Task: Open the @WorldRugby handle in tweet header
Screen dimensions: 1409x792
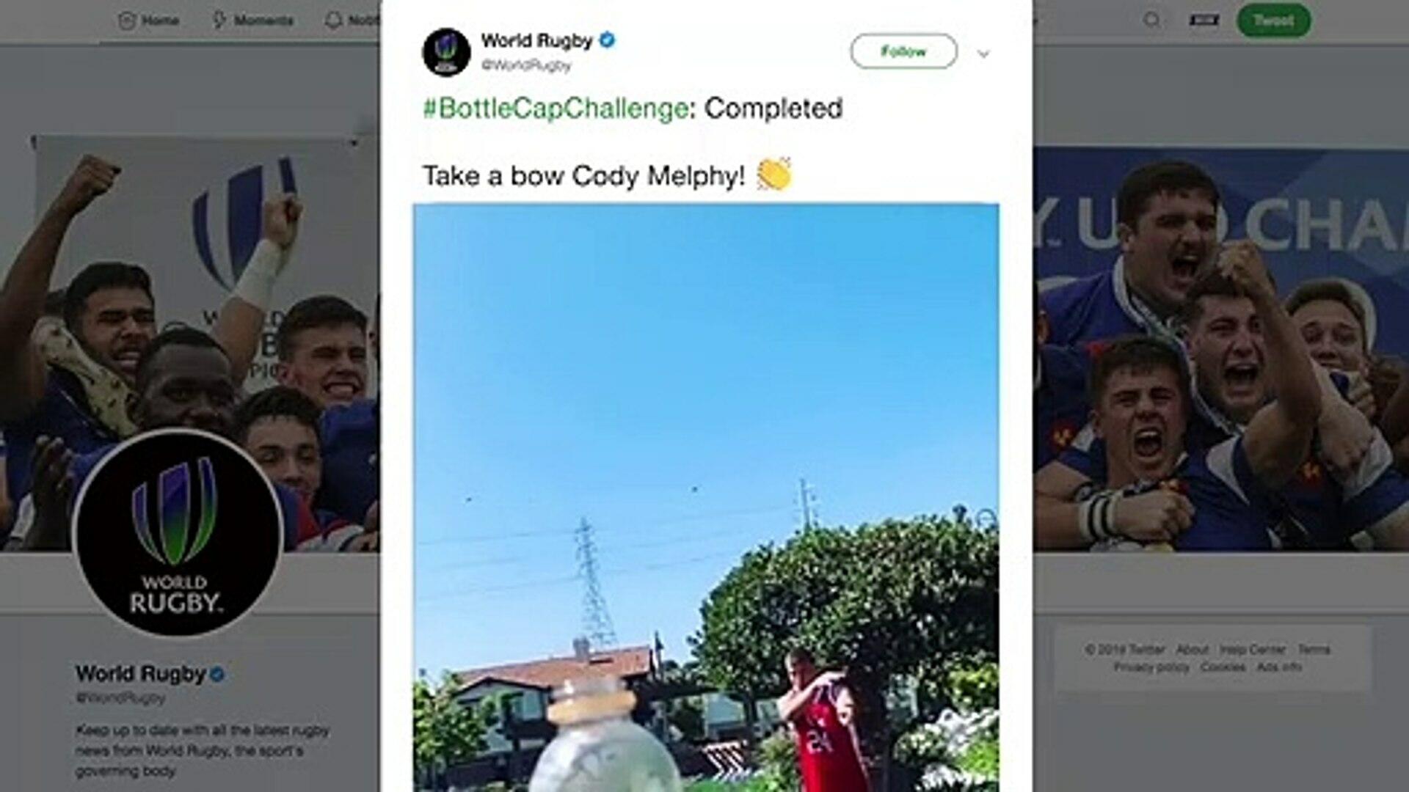Action: pos(525,65)
